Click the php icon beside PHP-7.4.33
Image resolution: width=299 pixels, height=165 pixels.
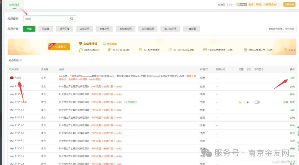click(12, 102)
